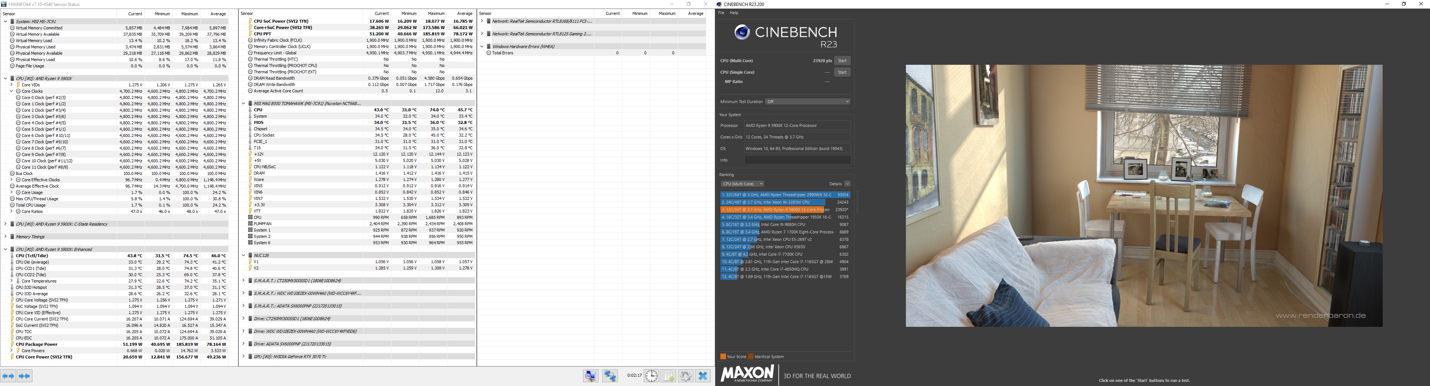Select the Intel Core i9-9880H ranking entry
Viewport: 1430px width, 386px height.
[x=785, y=224]
